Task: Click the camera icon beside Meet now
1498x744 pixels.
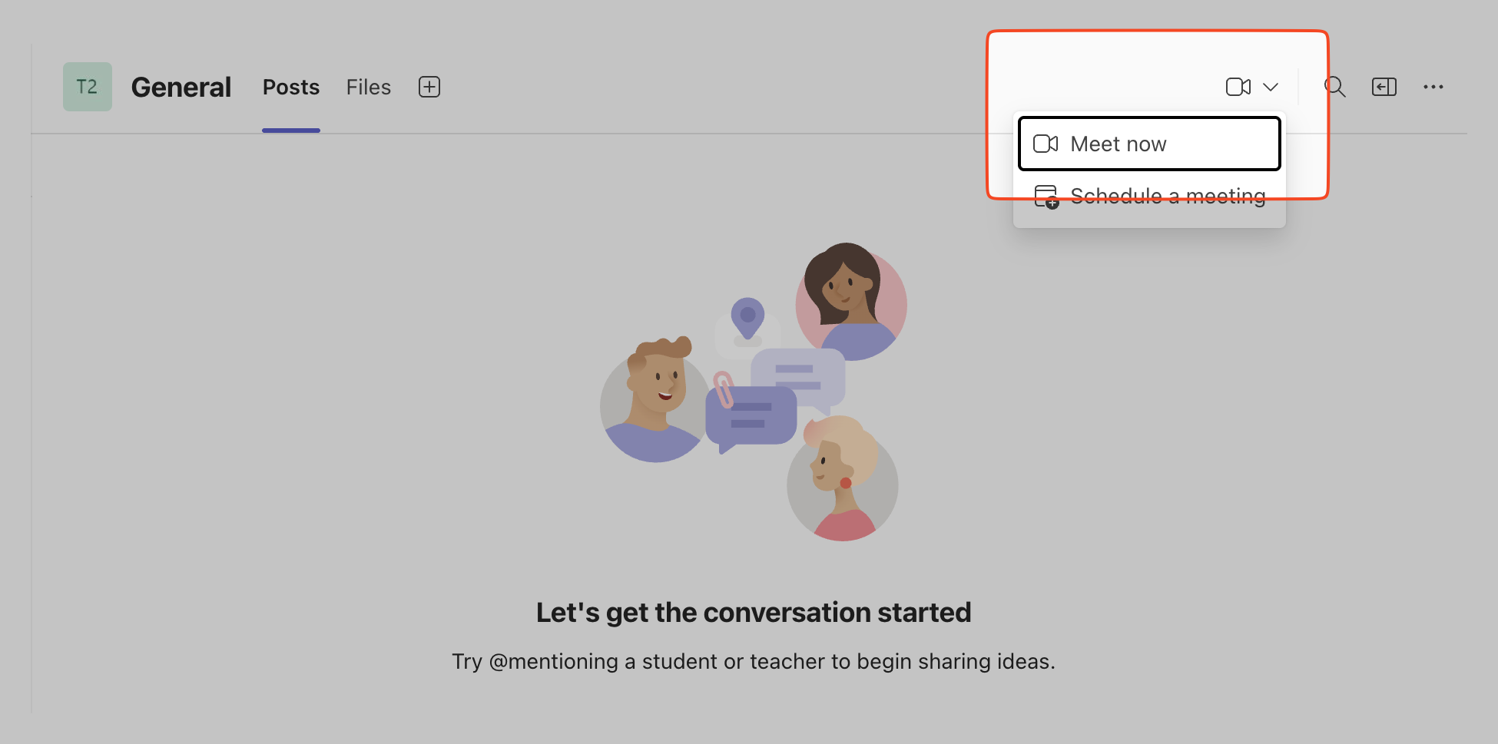Action: [1046, 144]
